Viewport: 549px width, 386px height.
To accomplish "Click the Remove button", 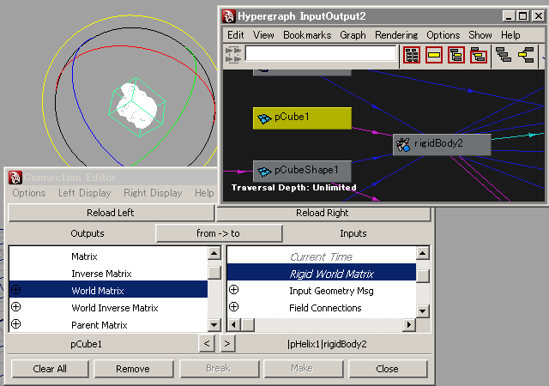I will tap(133, 369).
